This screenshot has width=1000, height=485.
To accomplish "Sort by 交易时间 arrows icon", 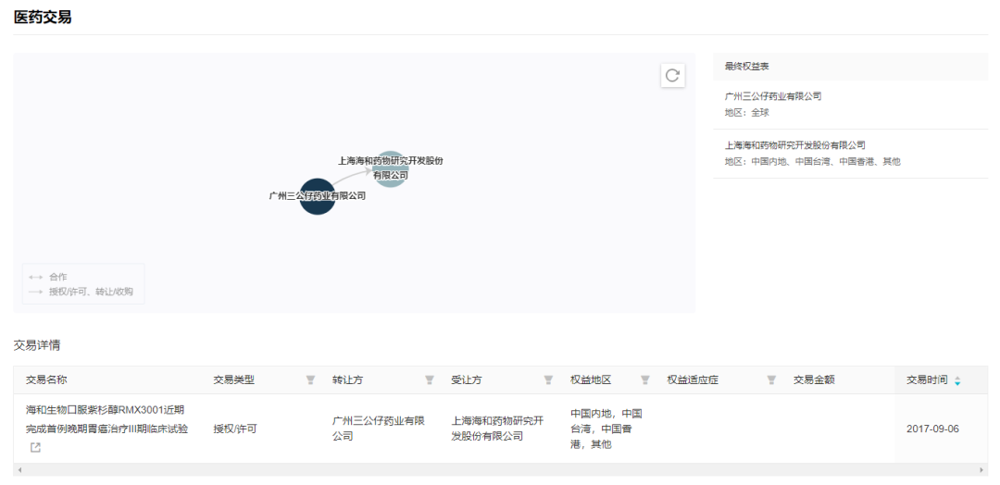I will (x=957, y=380).
